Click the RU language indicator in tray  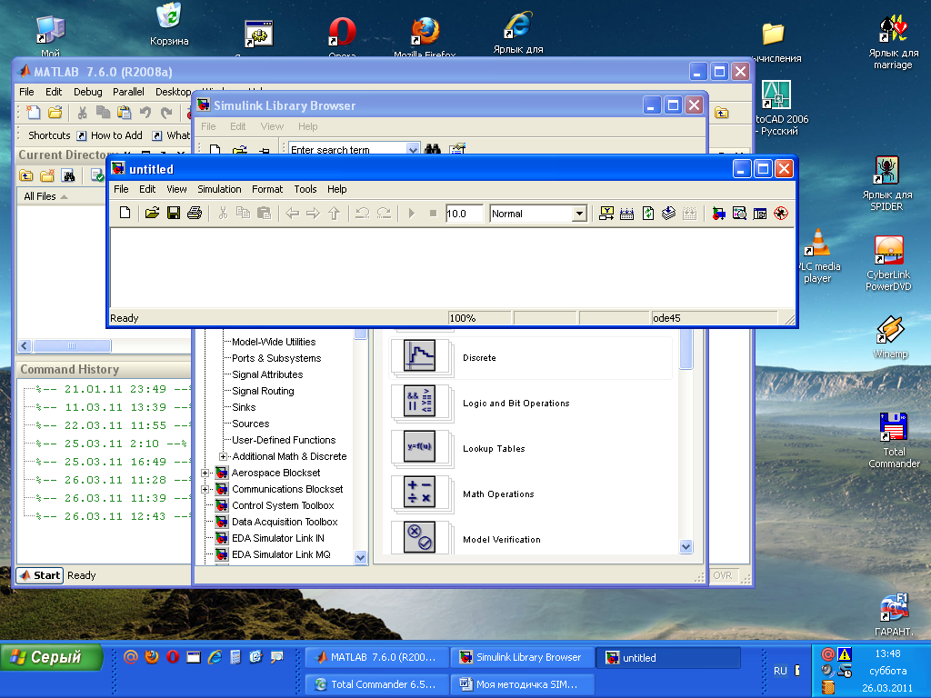click(780, 671)
